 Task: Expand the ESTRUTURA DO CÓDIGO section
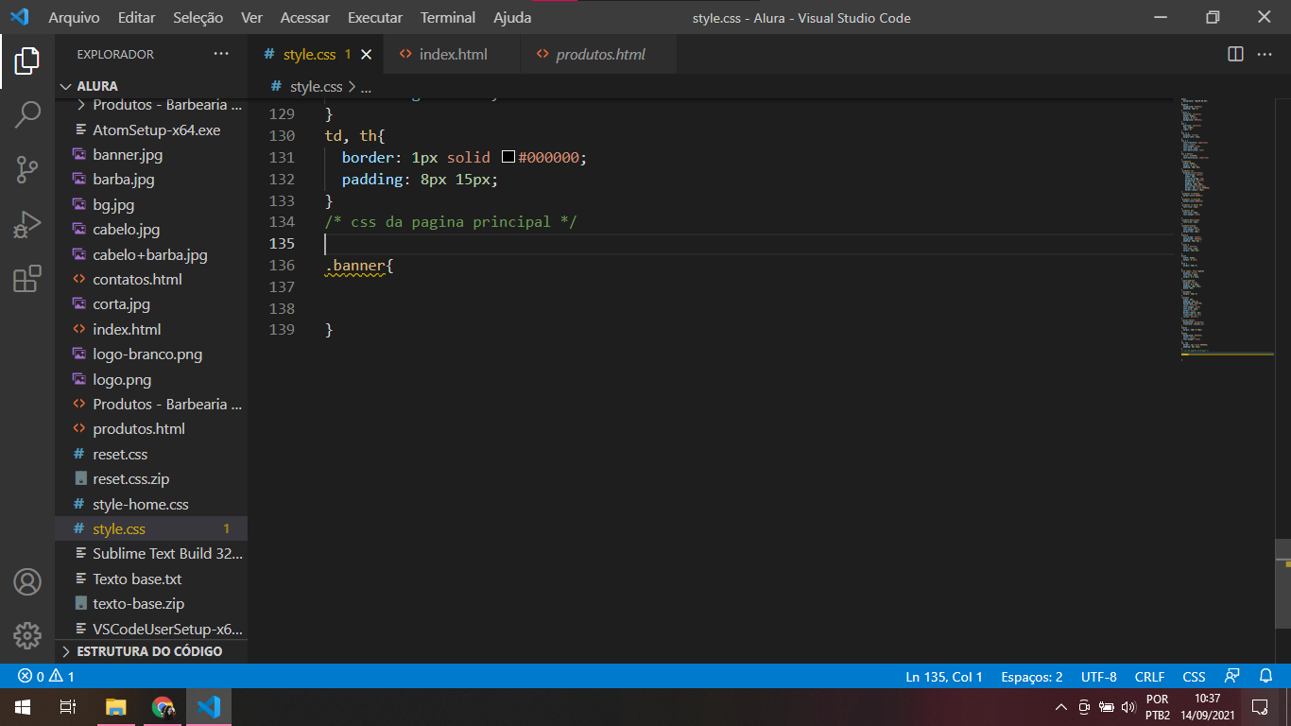click(x=151, y=651)
